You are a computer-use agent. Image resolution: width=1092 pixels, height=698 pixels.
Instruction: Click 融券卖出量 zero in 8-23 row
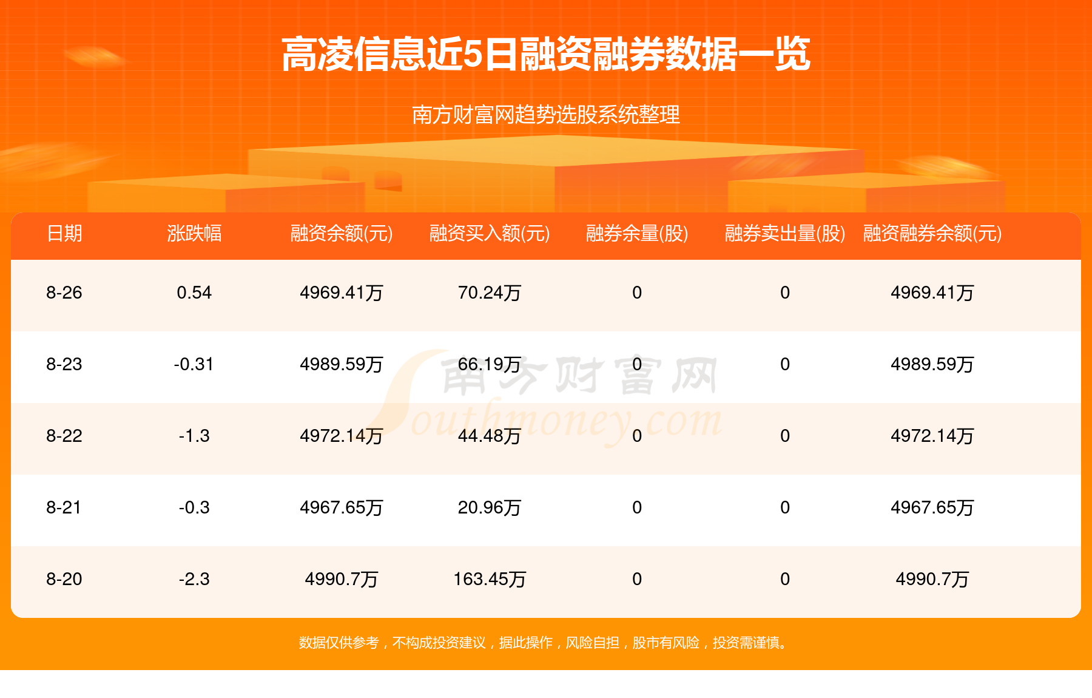785,364
